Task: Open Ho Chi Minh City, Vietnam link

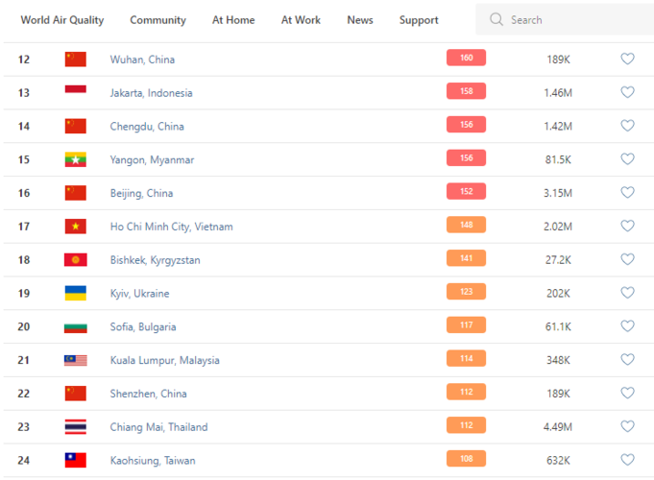Action: click(171, 227)
